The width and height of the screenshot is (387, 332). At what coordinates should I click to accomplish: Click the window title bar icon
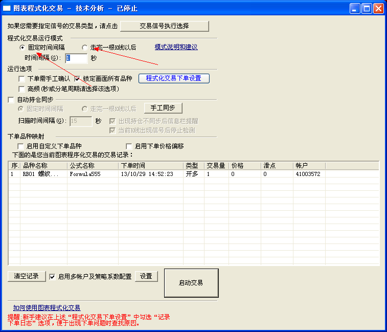click(7, 8)
